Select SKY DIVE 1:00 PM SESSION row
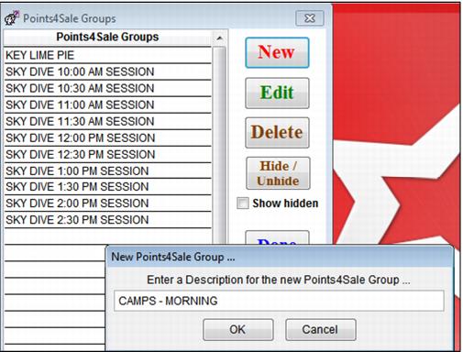 pos(107,170)
